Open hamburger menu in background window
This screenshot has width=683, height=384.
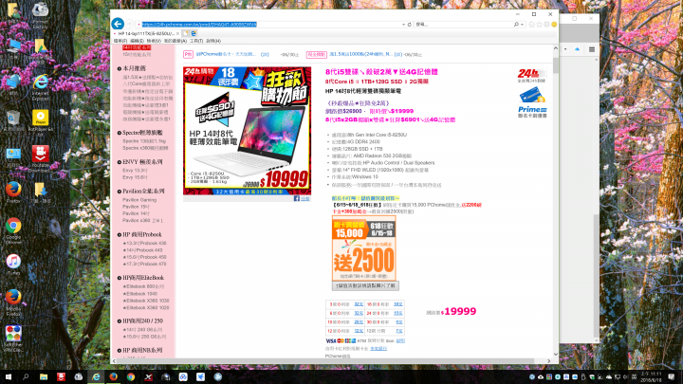592,49
